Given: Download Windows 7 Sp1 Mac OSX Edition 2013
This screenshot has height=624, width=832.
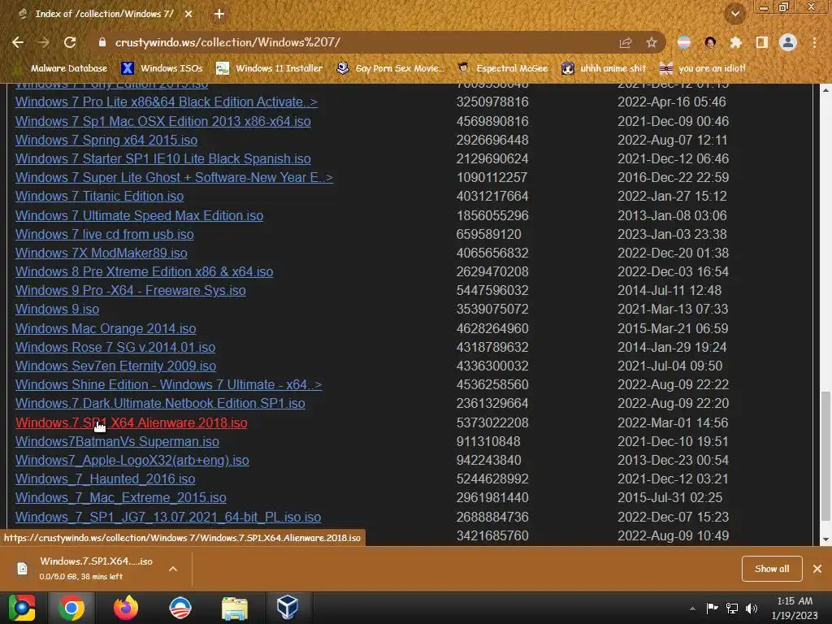Looking at the screenshot, I should click(x=162, y=121).
